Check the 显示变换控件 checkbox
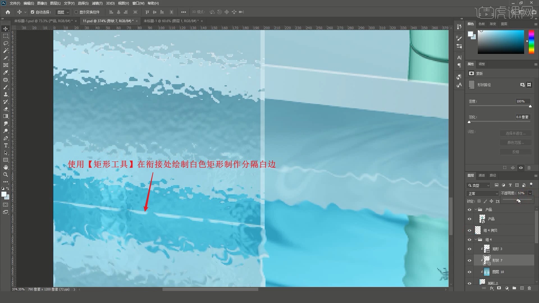Viewport: 539px width, 303px height. [x=76, y=12]
